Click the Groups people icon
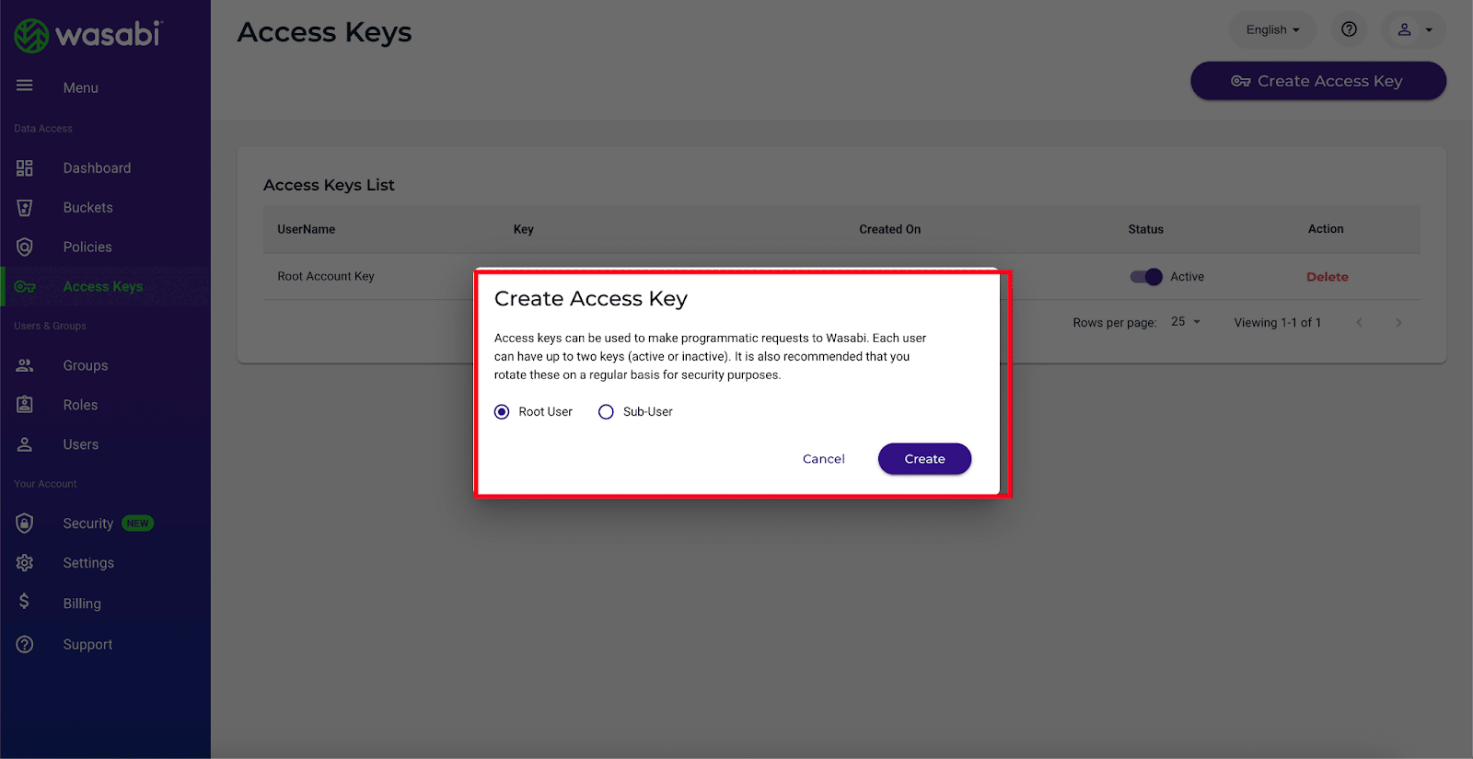 point(25,365)
